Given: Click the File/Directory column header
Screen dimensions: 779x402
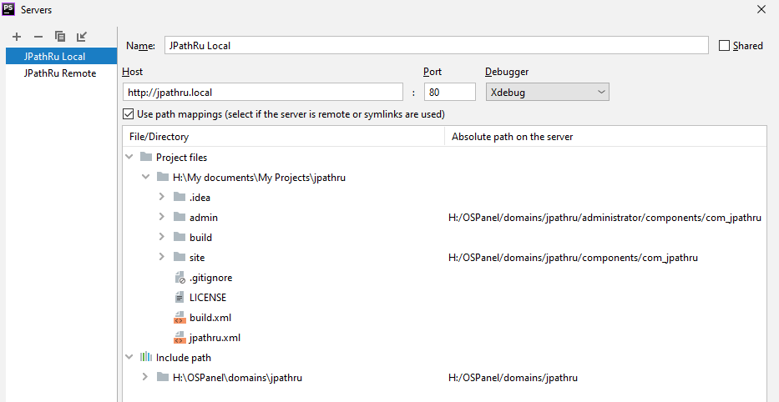Looking at the screenshot, I should [284, 137].
